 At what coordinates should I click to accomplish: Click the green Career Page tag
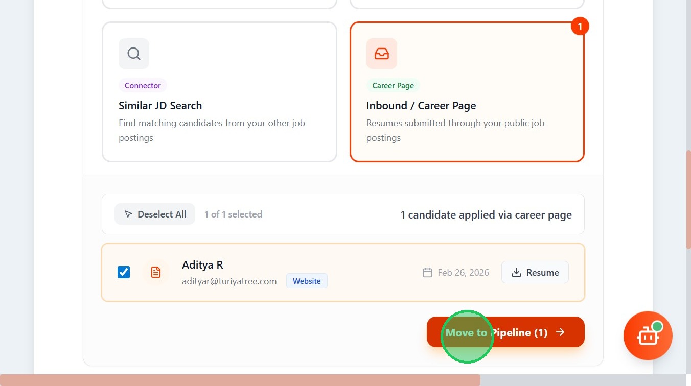click(x=393, y=86)
